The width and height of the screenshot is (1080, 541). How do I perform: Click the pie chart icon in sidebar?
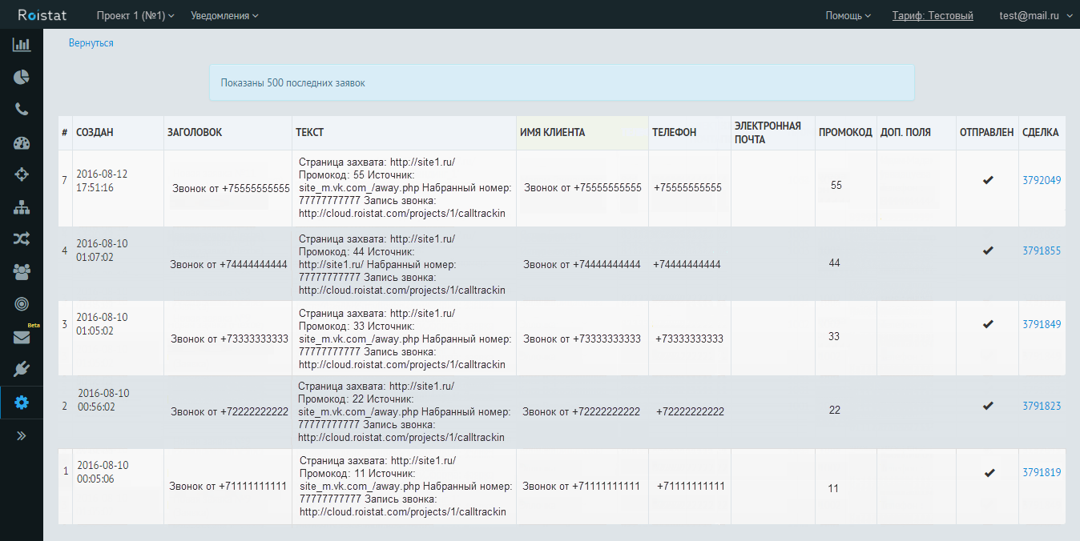[x=22, y=77]
